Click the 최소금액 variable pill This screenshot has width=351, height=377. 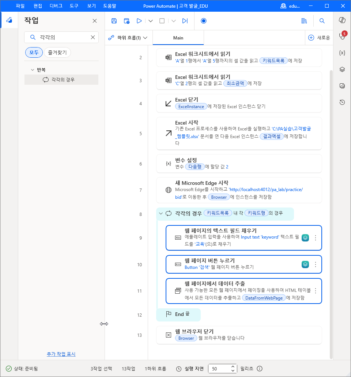235,83
